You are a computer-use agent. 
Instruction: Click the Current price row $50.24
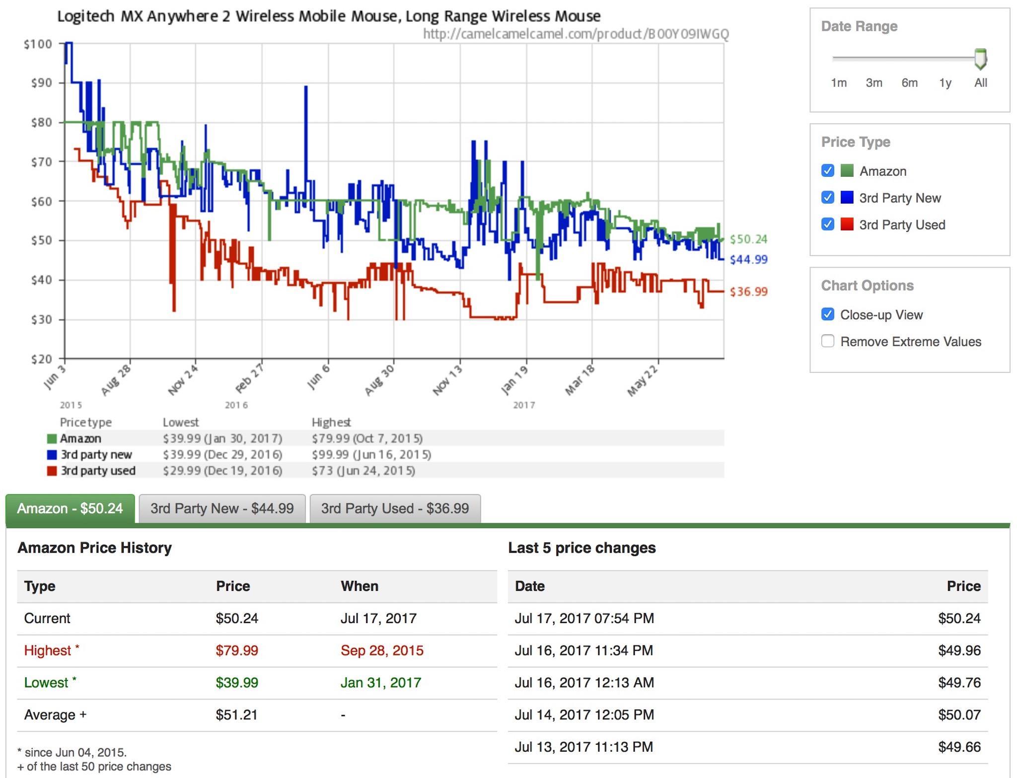coord(257,619)
